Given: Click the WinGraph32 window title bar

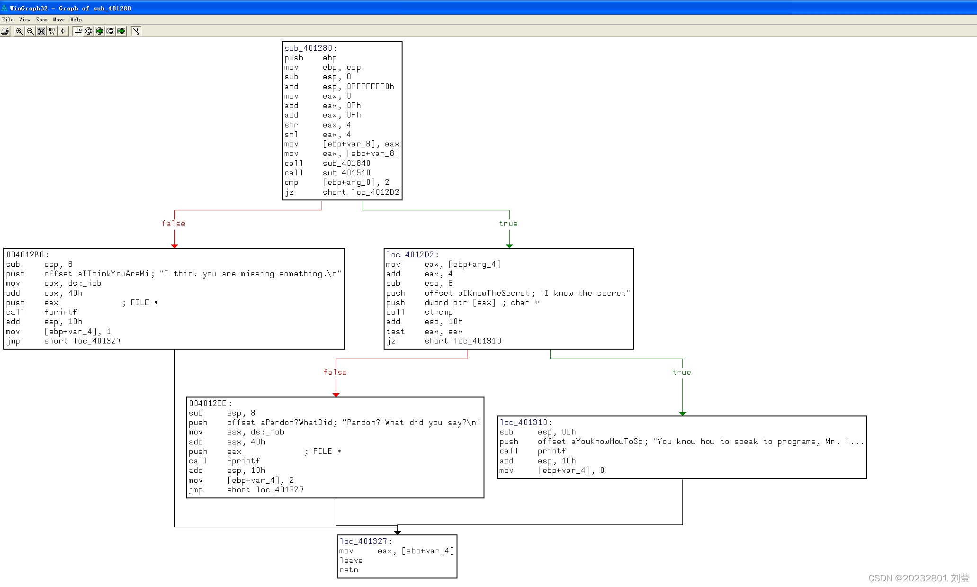Looking at the screenshot, I should point(488,8).
